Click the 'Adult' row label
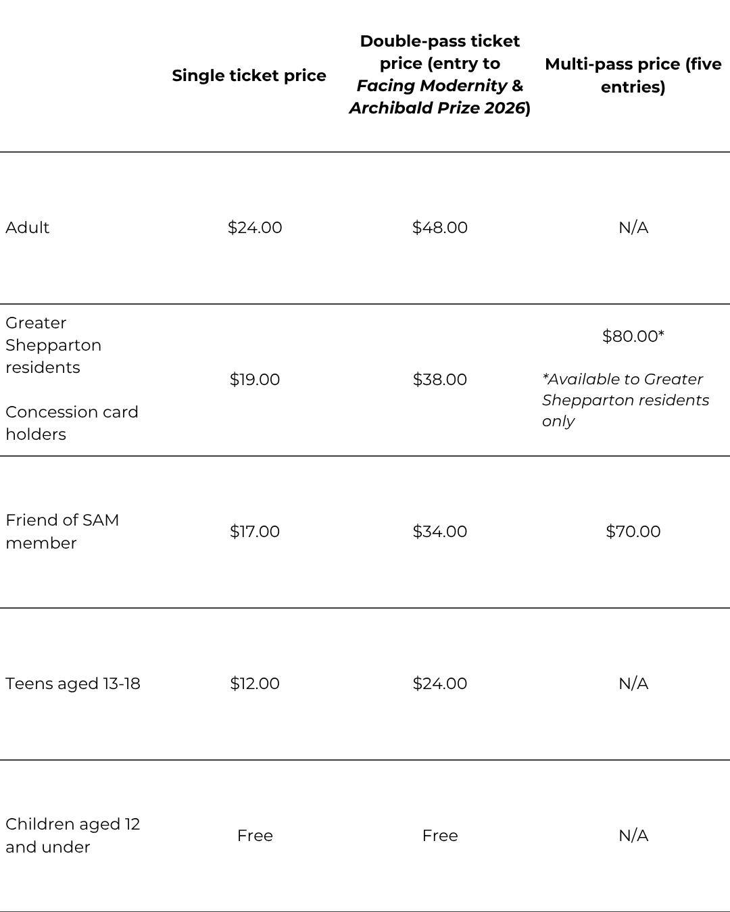This screenshot has width=730, height=912. [28, 228]
